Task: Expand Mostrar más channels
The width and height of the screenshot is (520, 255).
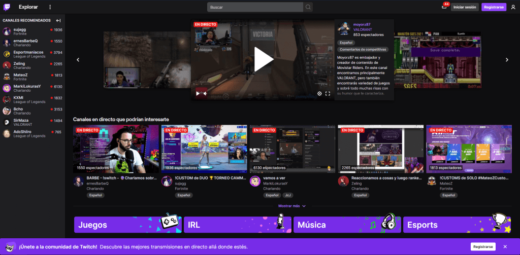Action: pyautogui.click(x=292, y=206)
